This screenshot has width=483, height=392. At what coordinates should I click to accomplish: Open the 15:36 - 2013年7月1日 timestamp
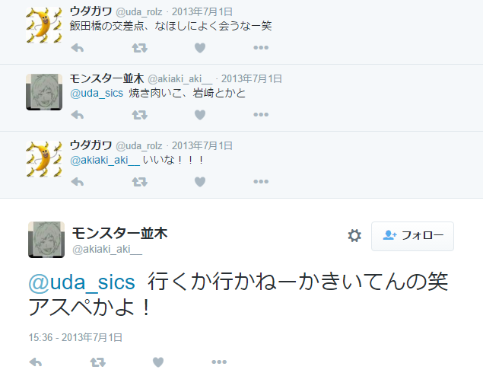pyautogui.click(x=75, y=337)
